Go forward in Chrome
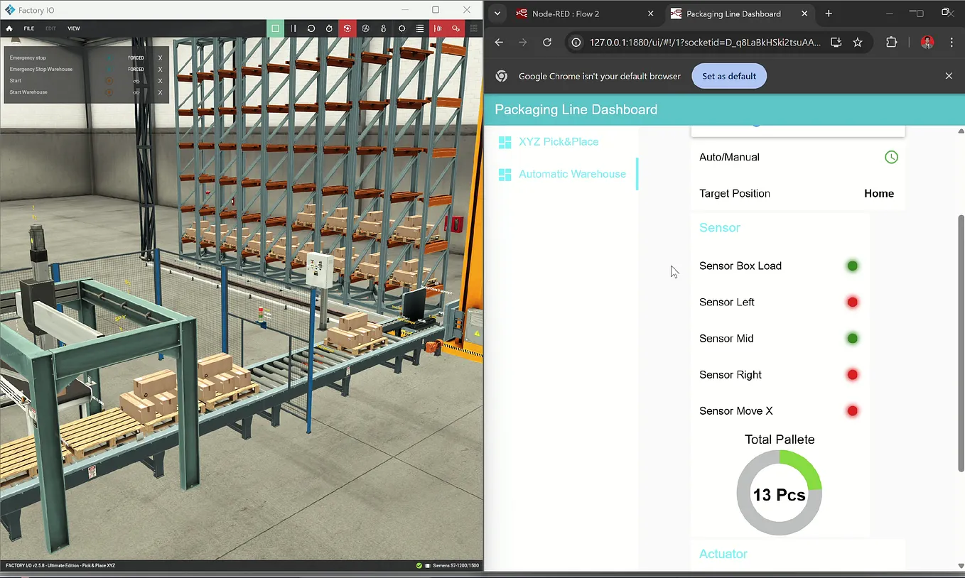965x578 pixels. pyautogui.click(x=523, y=43)
